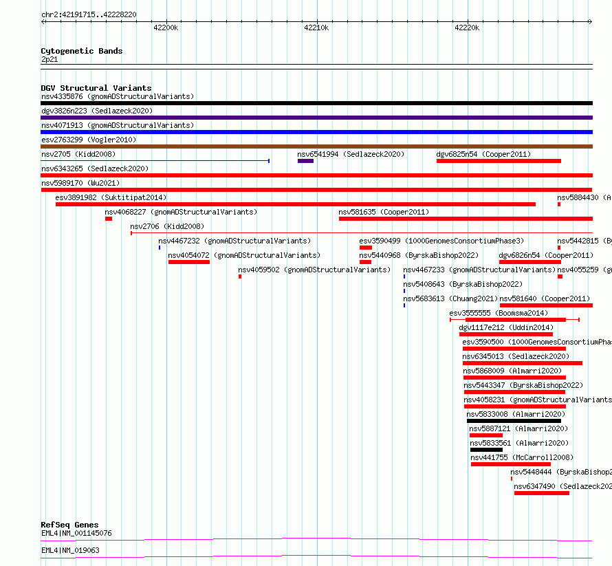612x566 pixels.
Task: Open the esv3590500 1000Genomes label
Action: point(537,342)
